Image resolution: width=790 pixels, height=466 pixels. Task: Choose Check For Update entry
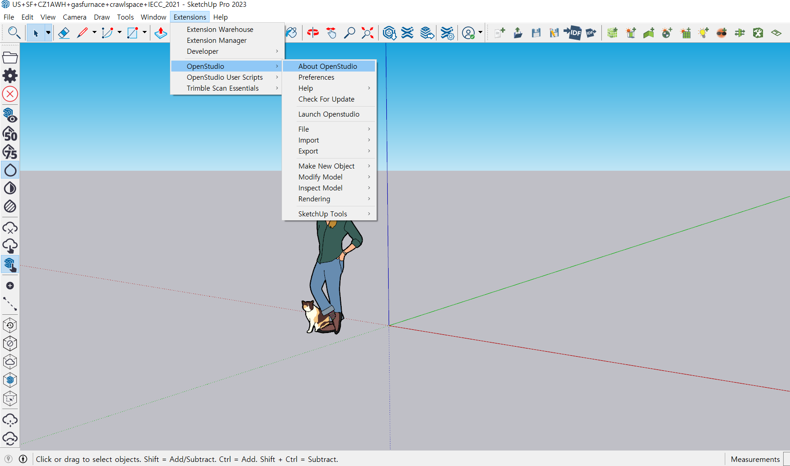[329, 99]
